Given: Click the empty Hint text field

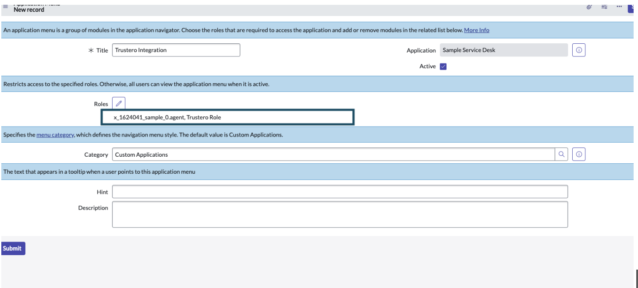Looking at the screenshot, I should click(x=340, y=192).
